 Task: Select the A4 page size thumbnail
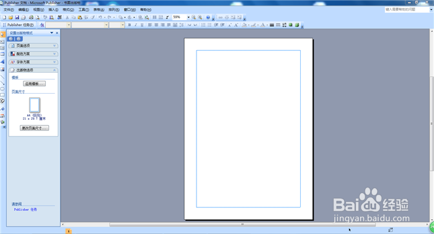pyautogui.click(x=34, y=105)
